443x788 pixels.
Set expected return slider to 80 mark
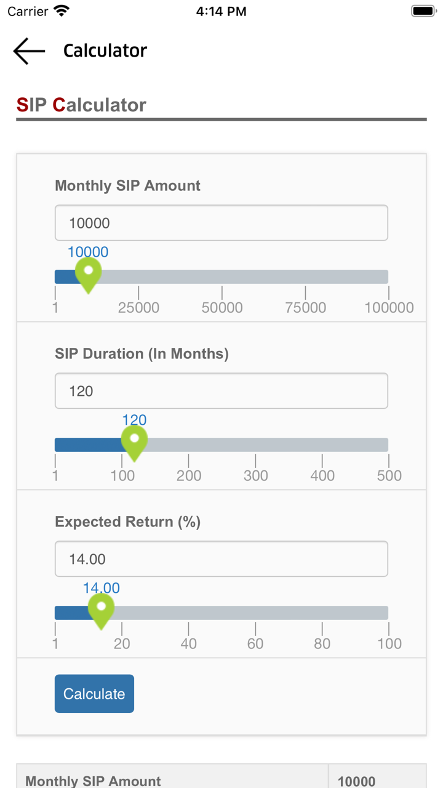(x=322, y=613)
